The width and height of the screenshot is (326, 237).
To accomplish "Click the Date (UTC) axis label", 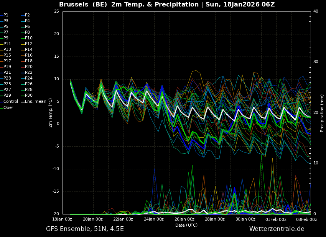I will (x=186, y=226).
